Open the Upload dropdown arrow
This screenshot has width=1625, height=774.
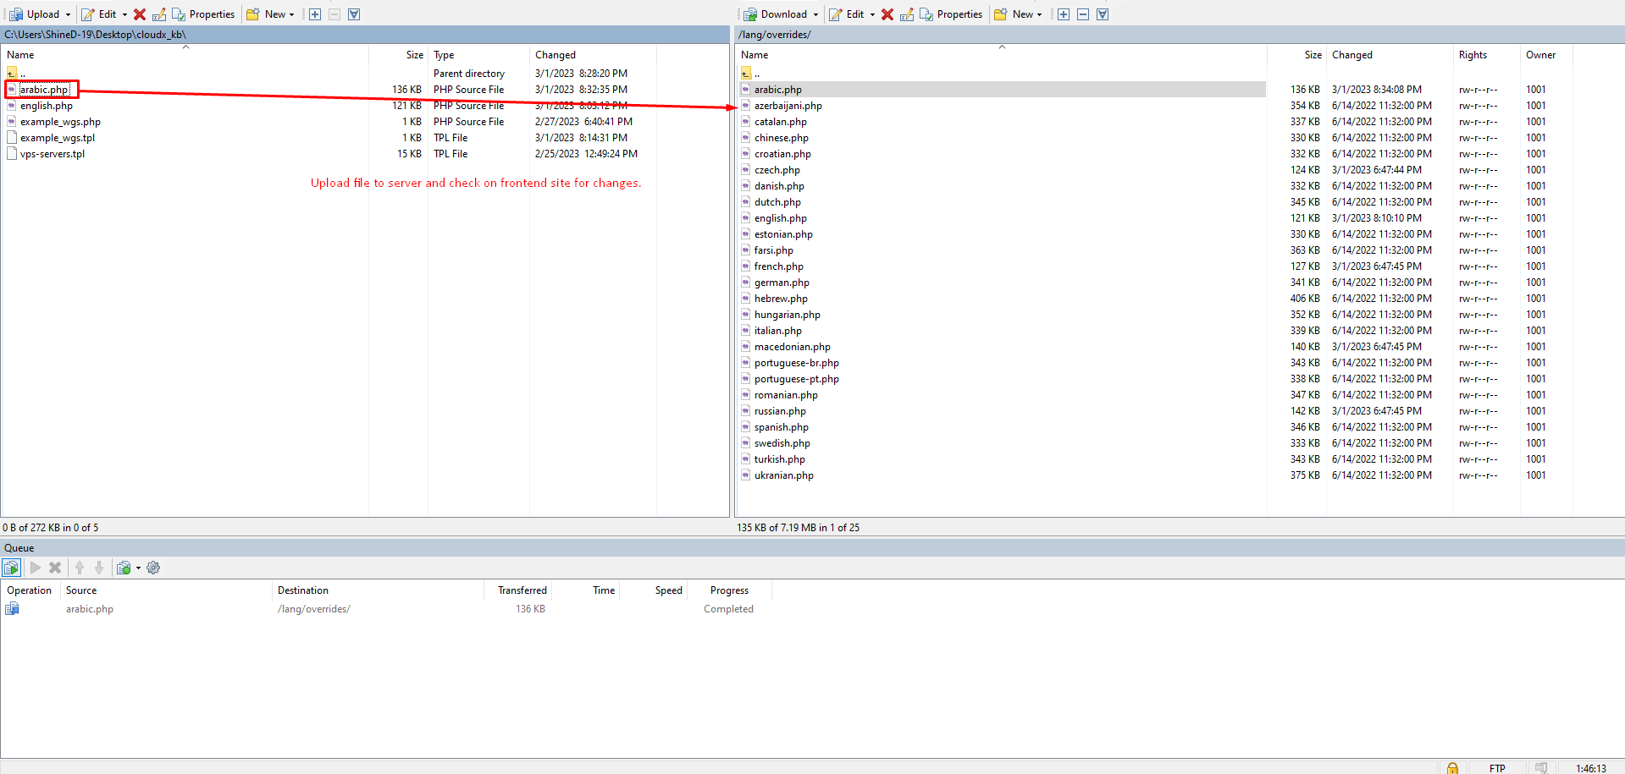69,14
